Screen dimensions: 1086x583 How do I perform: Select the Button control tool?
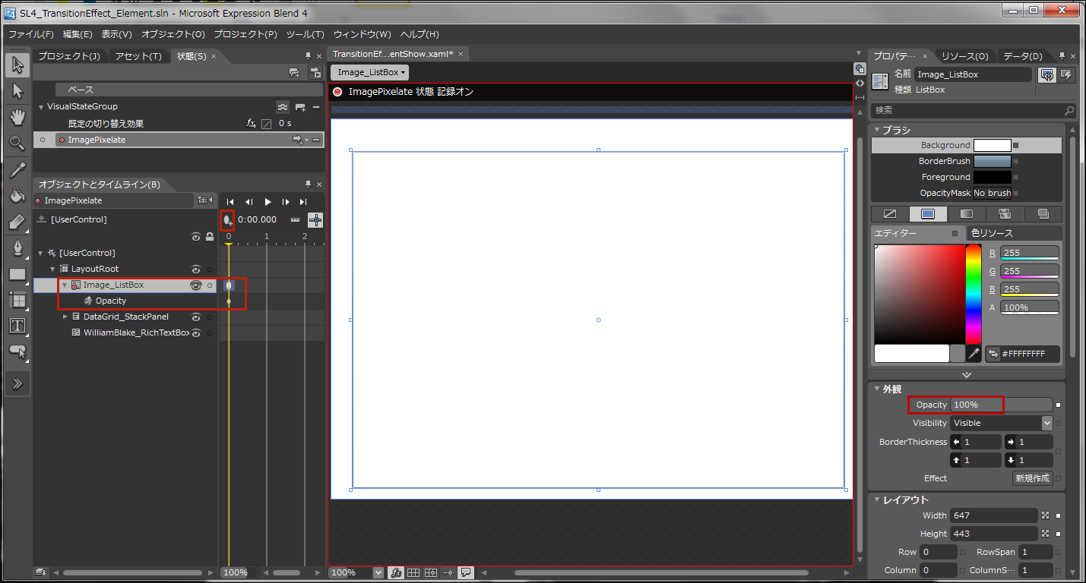(17, 351)
